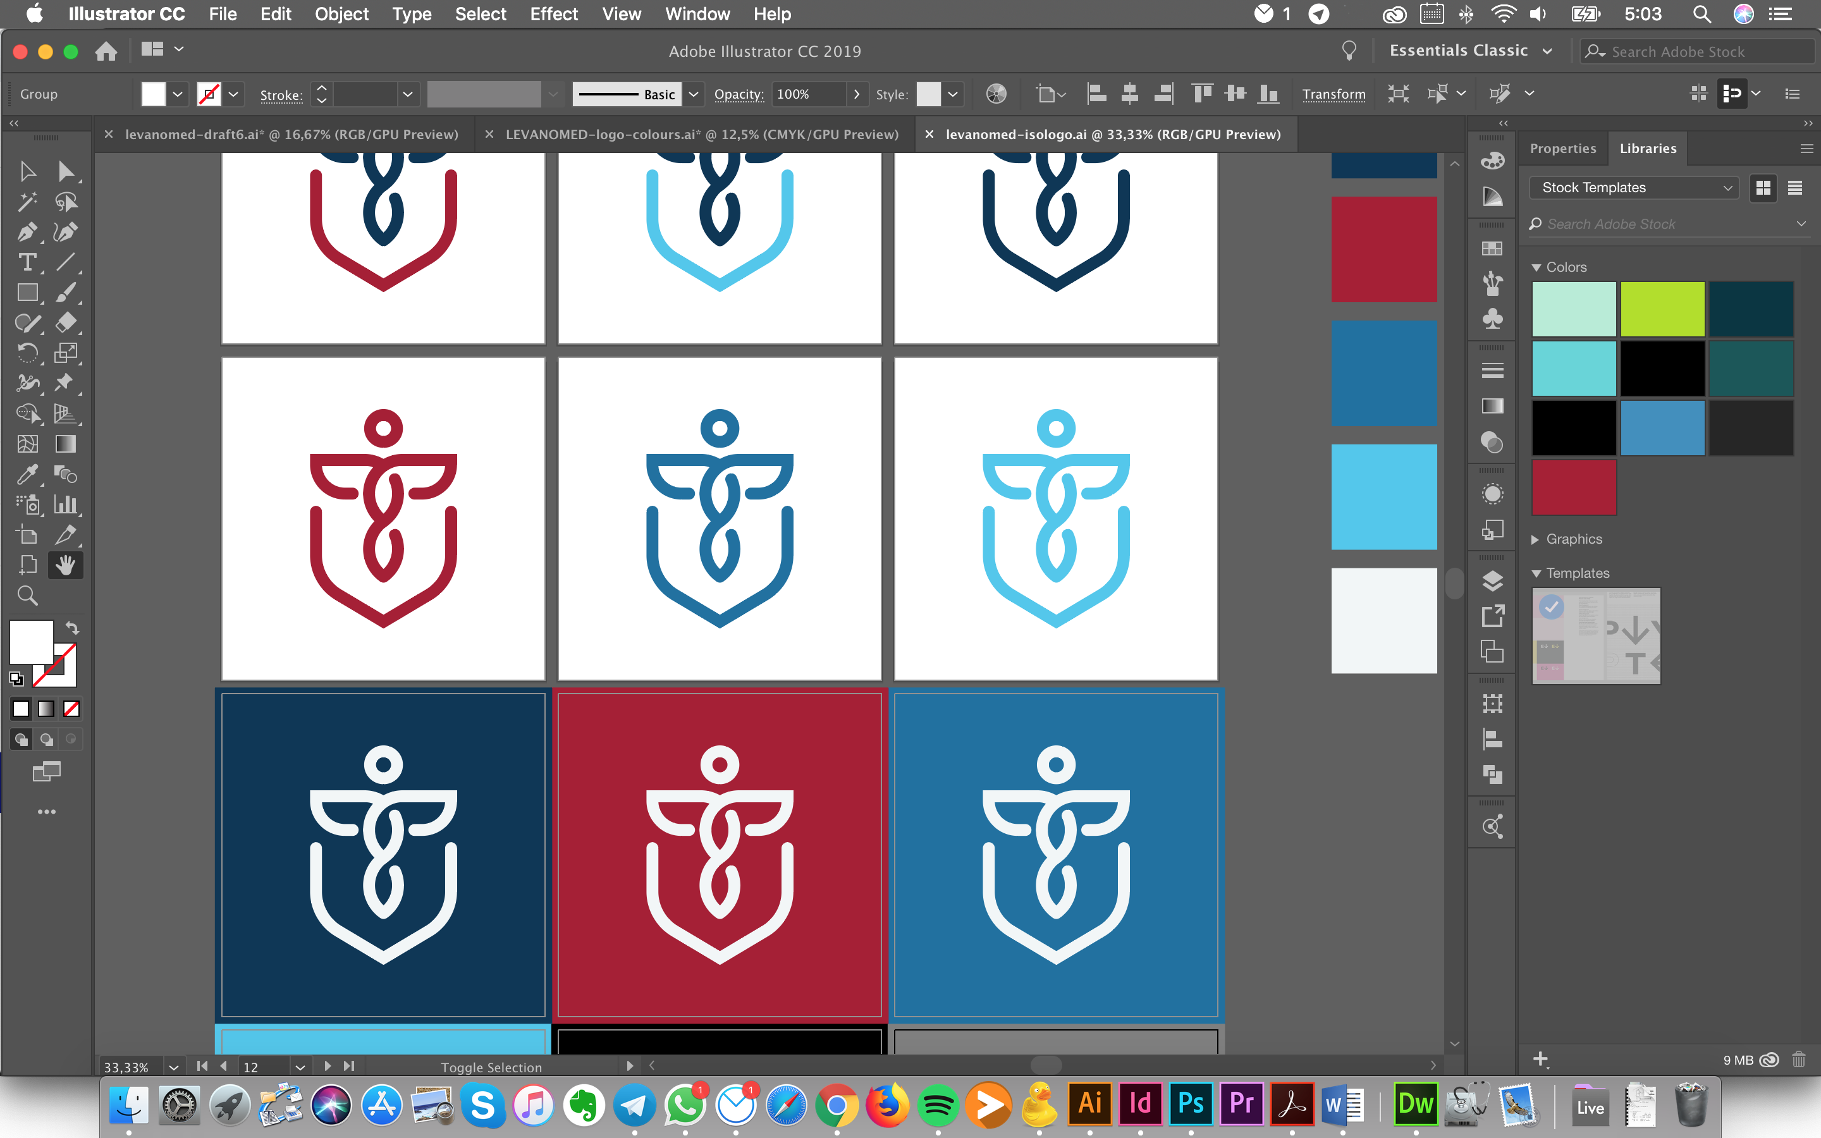Select the Shape Builder tool
Viewport: 1821px width, 1138px height.
tap(27, 413)
